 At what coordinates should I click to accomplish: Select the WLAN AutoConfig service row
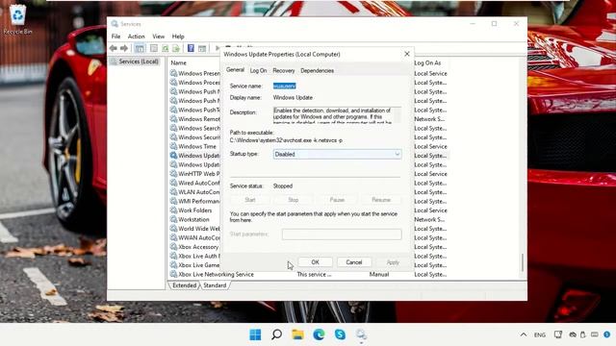(x=194, y=192)
